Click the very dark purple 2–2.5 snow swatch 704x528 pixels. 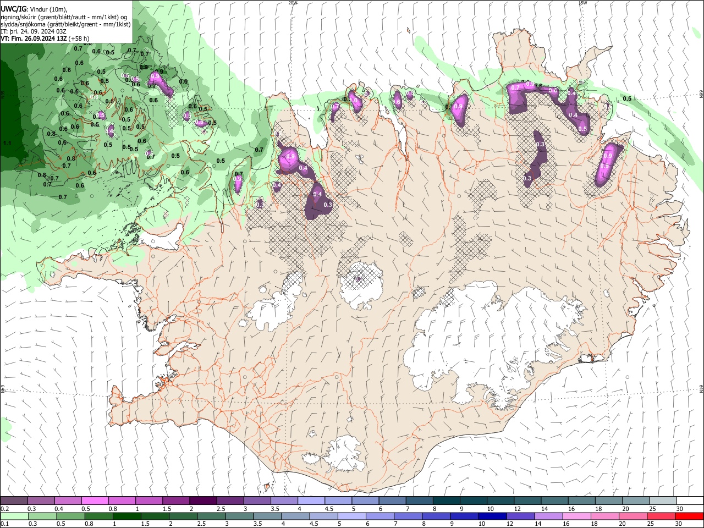coord(203,501)
